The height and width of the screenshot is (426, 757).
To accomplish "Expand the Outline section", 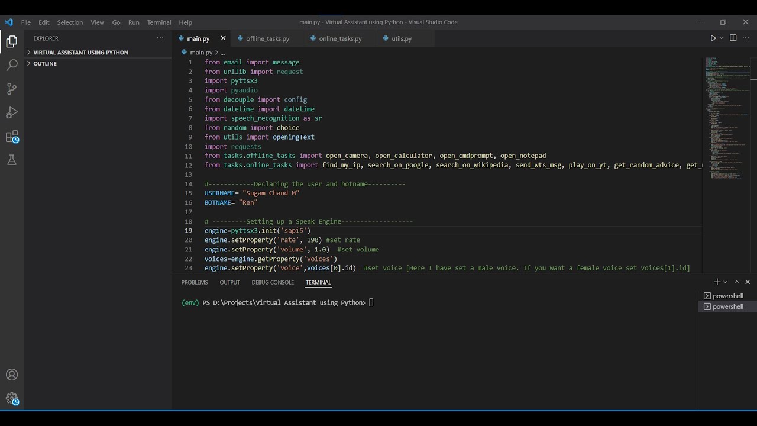I will (45, 63).
